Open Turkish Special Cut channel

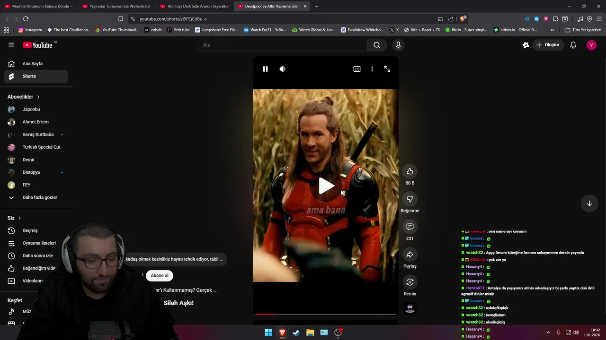point(36,147)
